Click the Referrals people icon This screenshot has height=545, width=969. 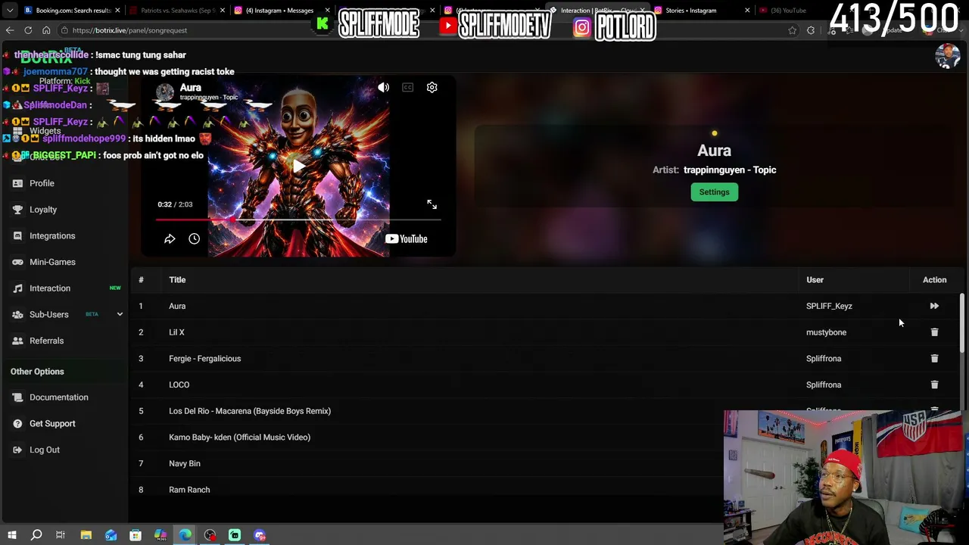click(17, 341)
